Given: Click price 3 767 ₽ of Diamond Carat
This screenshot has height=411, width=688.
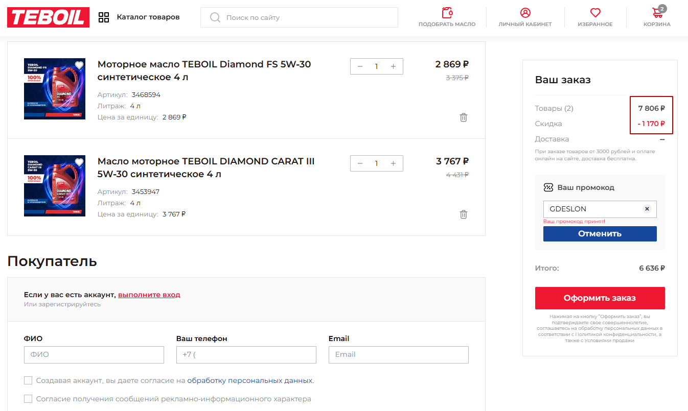Looking at the screenshot, I should tap(452, 161).
